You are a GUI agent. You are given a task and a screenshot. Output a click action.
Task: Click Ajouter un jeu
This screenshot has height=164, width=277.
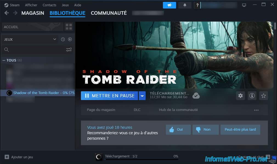click(x=19, y=157)
